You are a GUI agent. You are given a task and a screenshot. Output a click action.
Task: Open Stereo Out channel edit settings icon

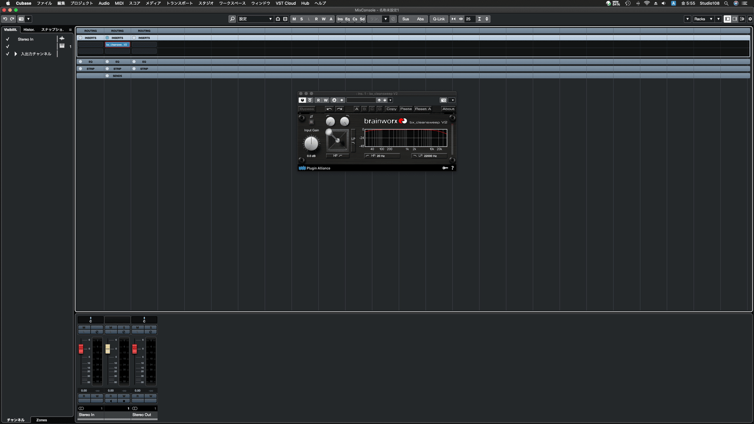point(150,332)
